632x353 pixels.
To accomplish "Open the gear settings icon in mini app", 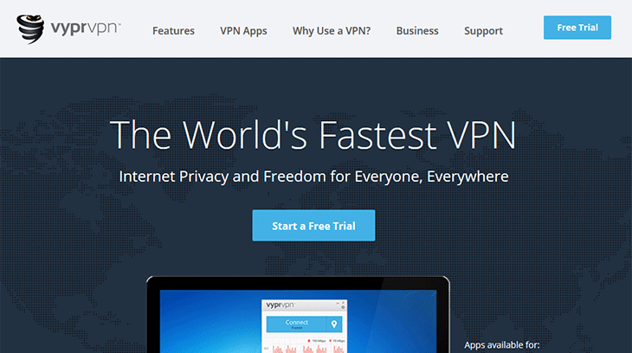I will [343, 307].
